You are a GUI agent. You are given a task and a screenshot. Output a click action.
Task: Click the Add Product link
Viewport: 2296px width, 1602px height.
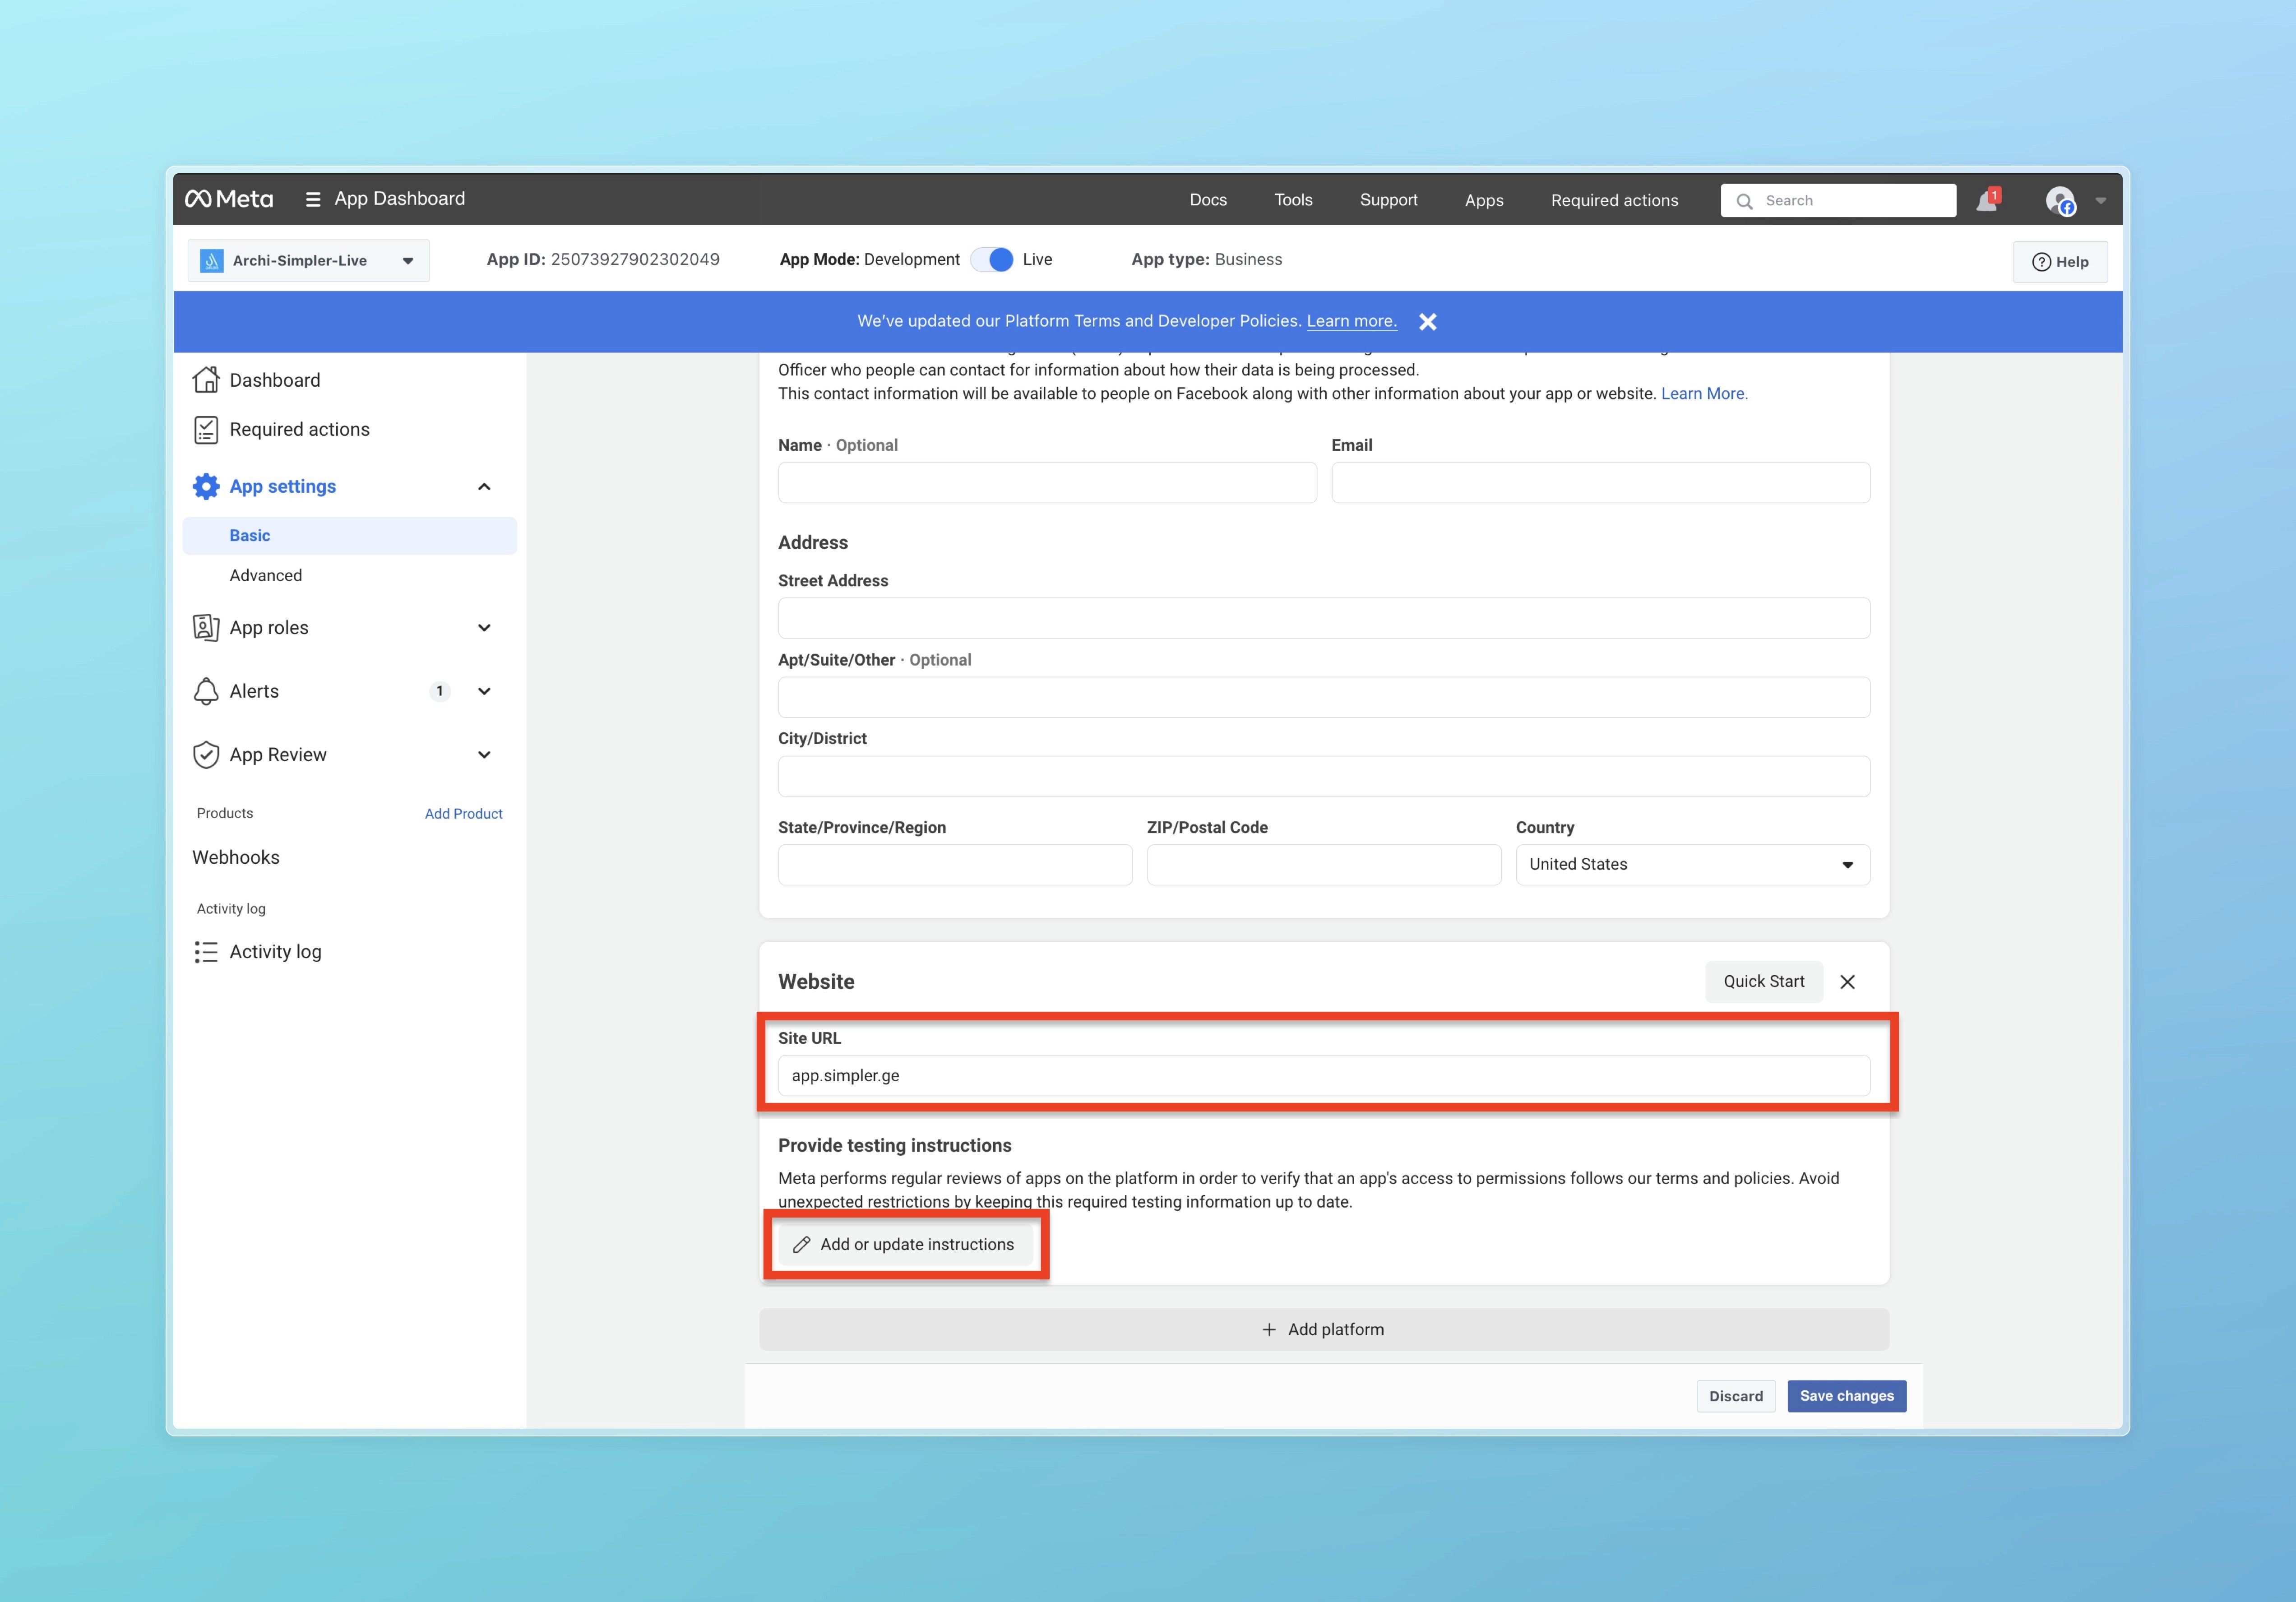tap(463, 814)
